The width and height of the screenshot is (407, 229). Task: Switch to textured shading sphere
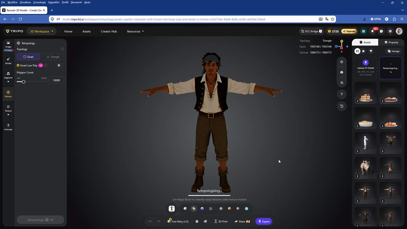click(x=194, y=209)
